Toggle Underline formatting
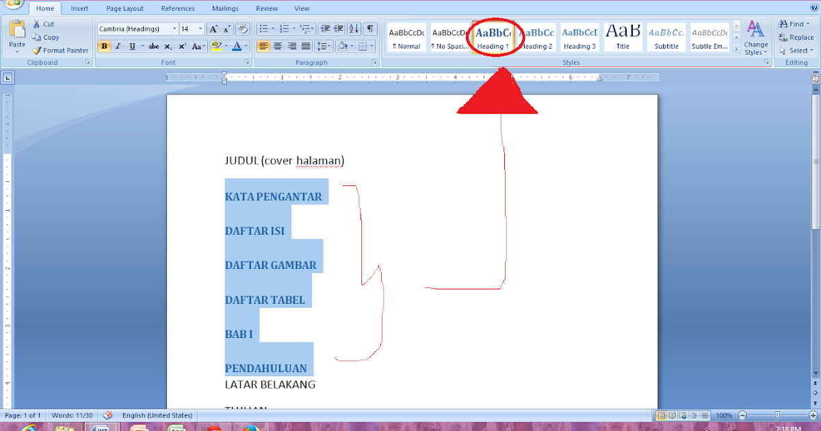Viewport: 821px width, 431px height. (131, 47)
